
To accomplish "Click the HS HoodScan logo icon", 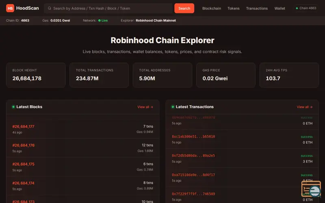I will click(x=10, y=8).
